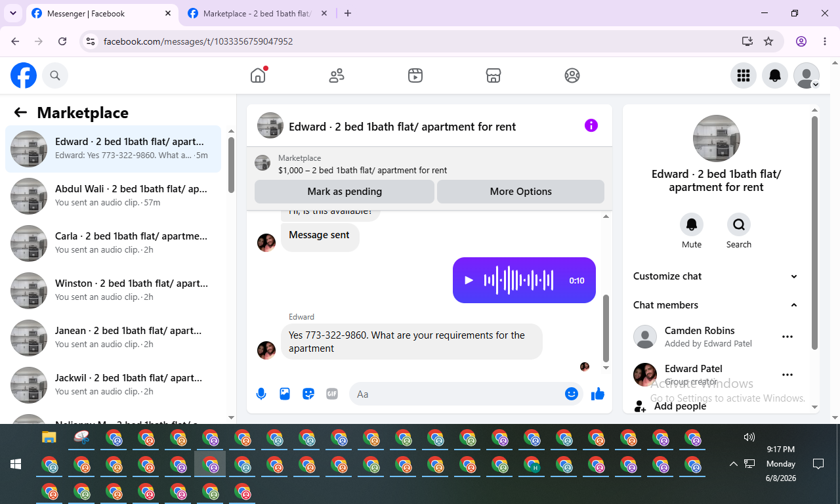The image size is (840, 504).
Task: Open a new browser tab
Action: (348, 14)
